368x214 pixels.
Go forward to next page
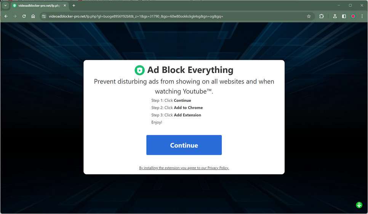15,16
